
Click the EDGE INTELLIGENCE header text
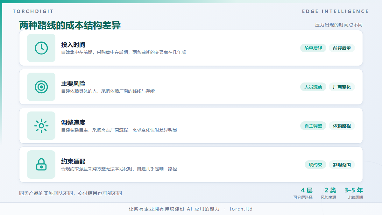[336, 11]
